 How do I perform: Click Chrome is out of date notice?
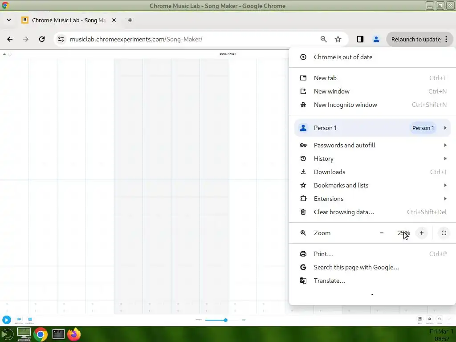tap(372, 57)
